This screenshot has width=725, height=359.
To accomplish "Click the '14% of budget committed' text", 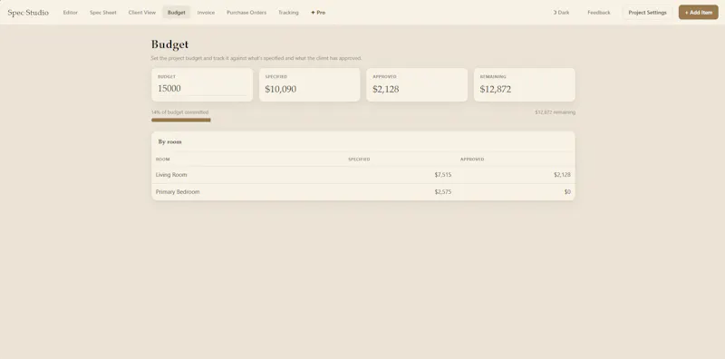I will 179,112.
